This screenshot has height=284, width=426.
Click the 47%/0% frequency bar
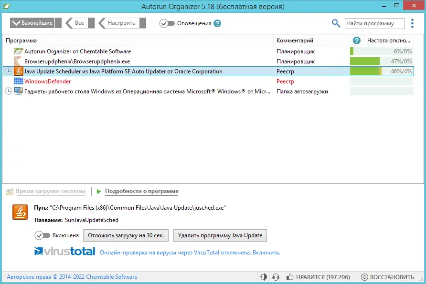pos(382,61)
